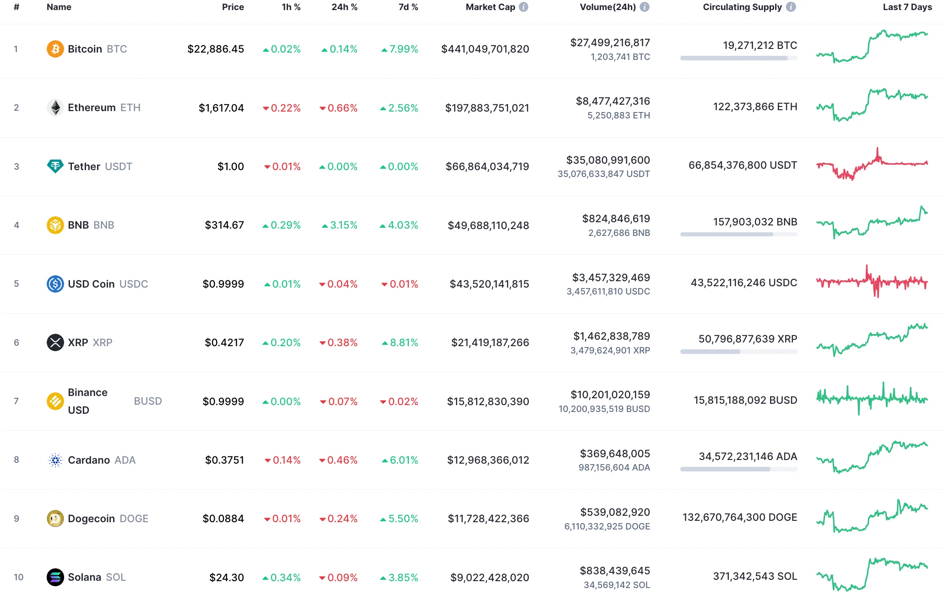
Task: Click the USD Coin logo
Action: pos(55,284)
